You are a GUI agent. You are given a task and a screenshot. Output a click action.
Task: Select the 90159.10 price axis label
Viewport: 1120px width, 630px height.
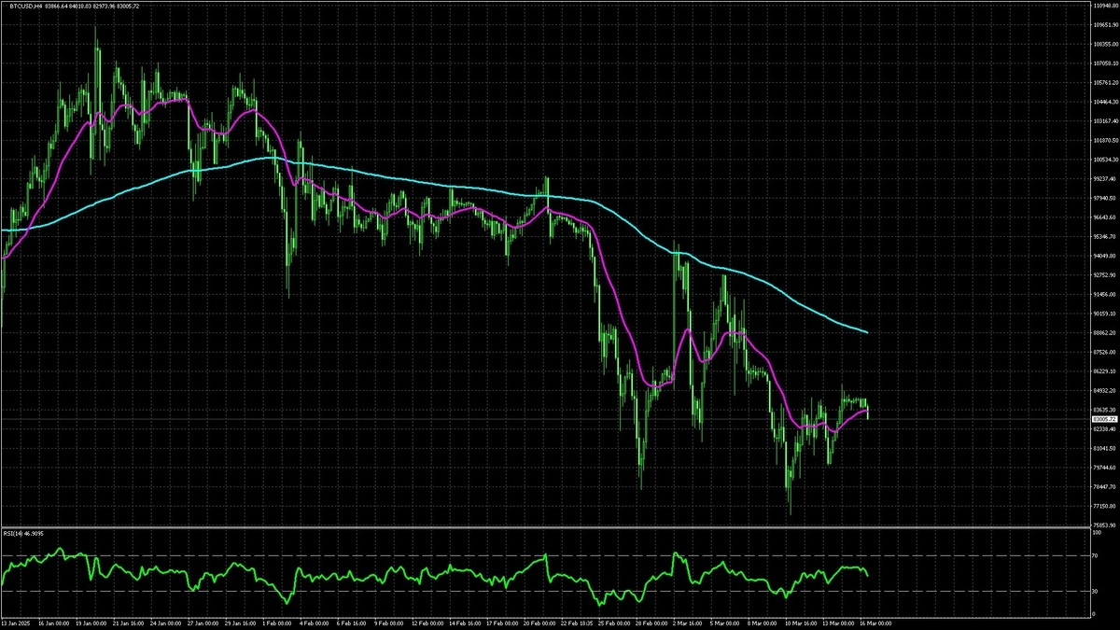point(1104,313)
